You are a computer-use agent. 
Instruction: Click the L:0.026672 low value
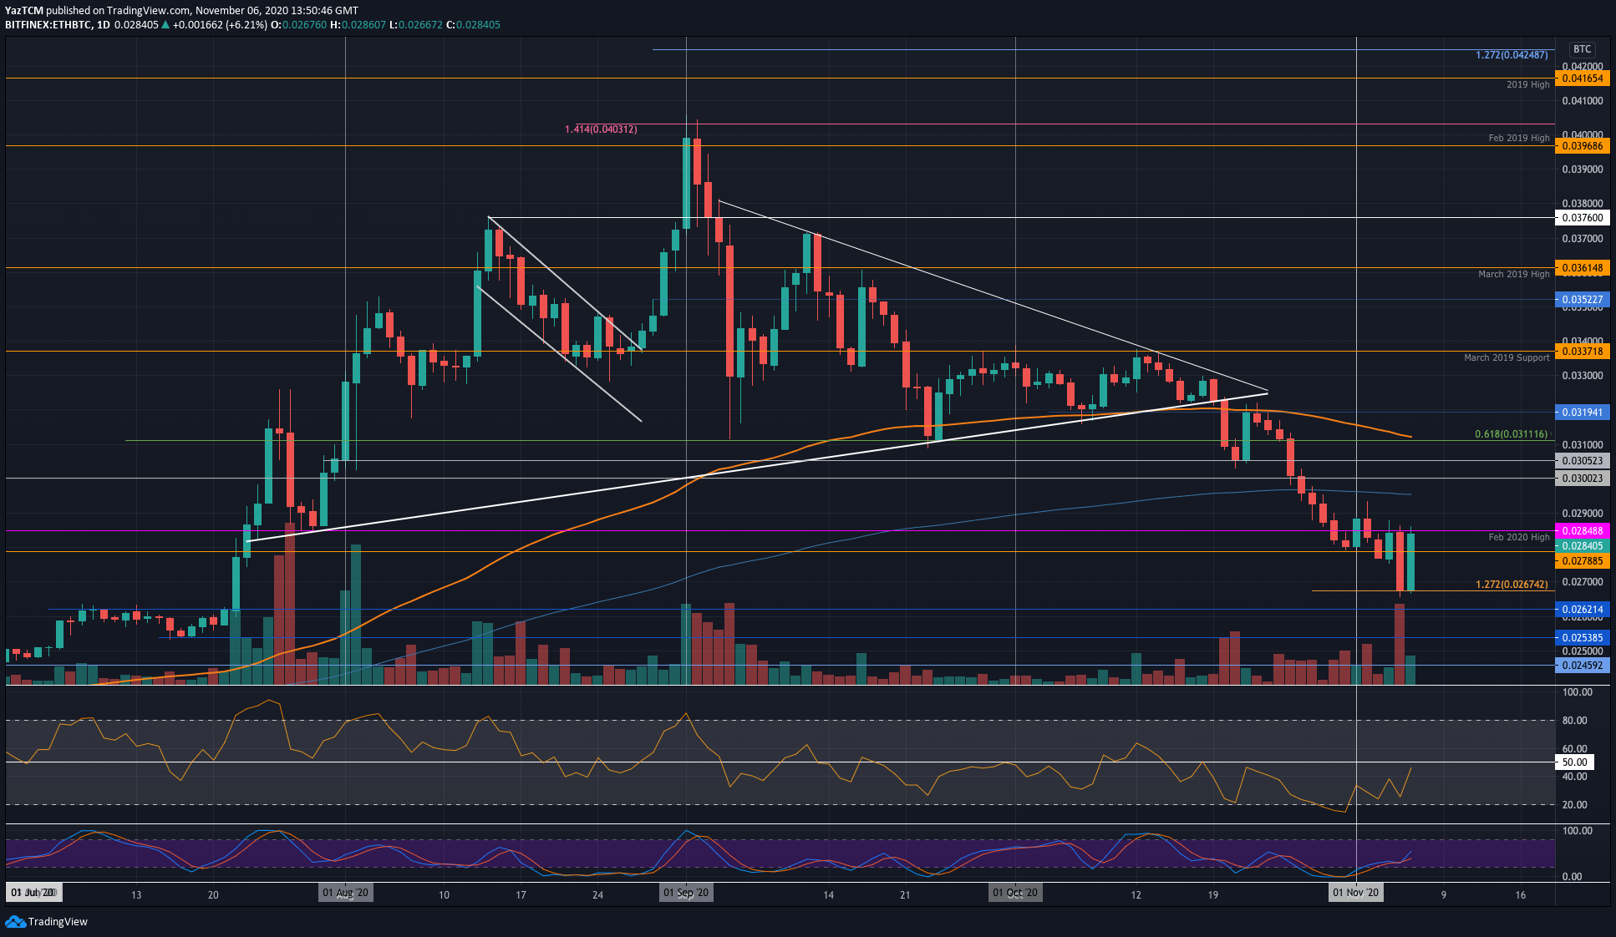click(x=415, y=25)
